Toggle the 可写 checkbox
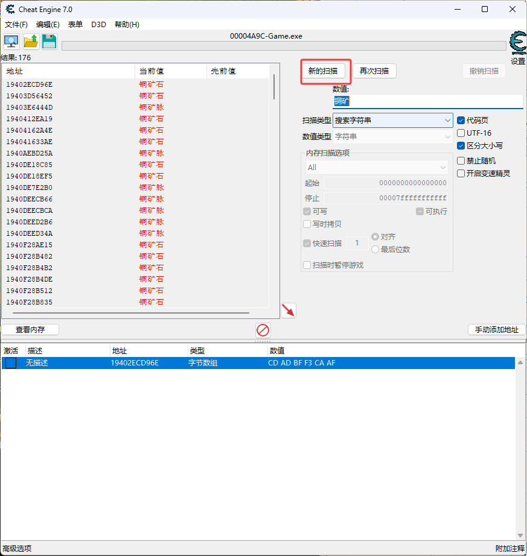527x556 pixels. click(x=307, y=211)
